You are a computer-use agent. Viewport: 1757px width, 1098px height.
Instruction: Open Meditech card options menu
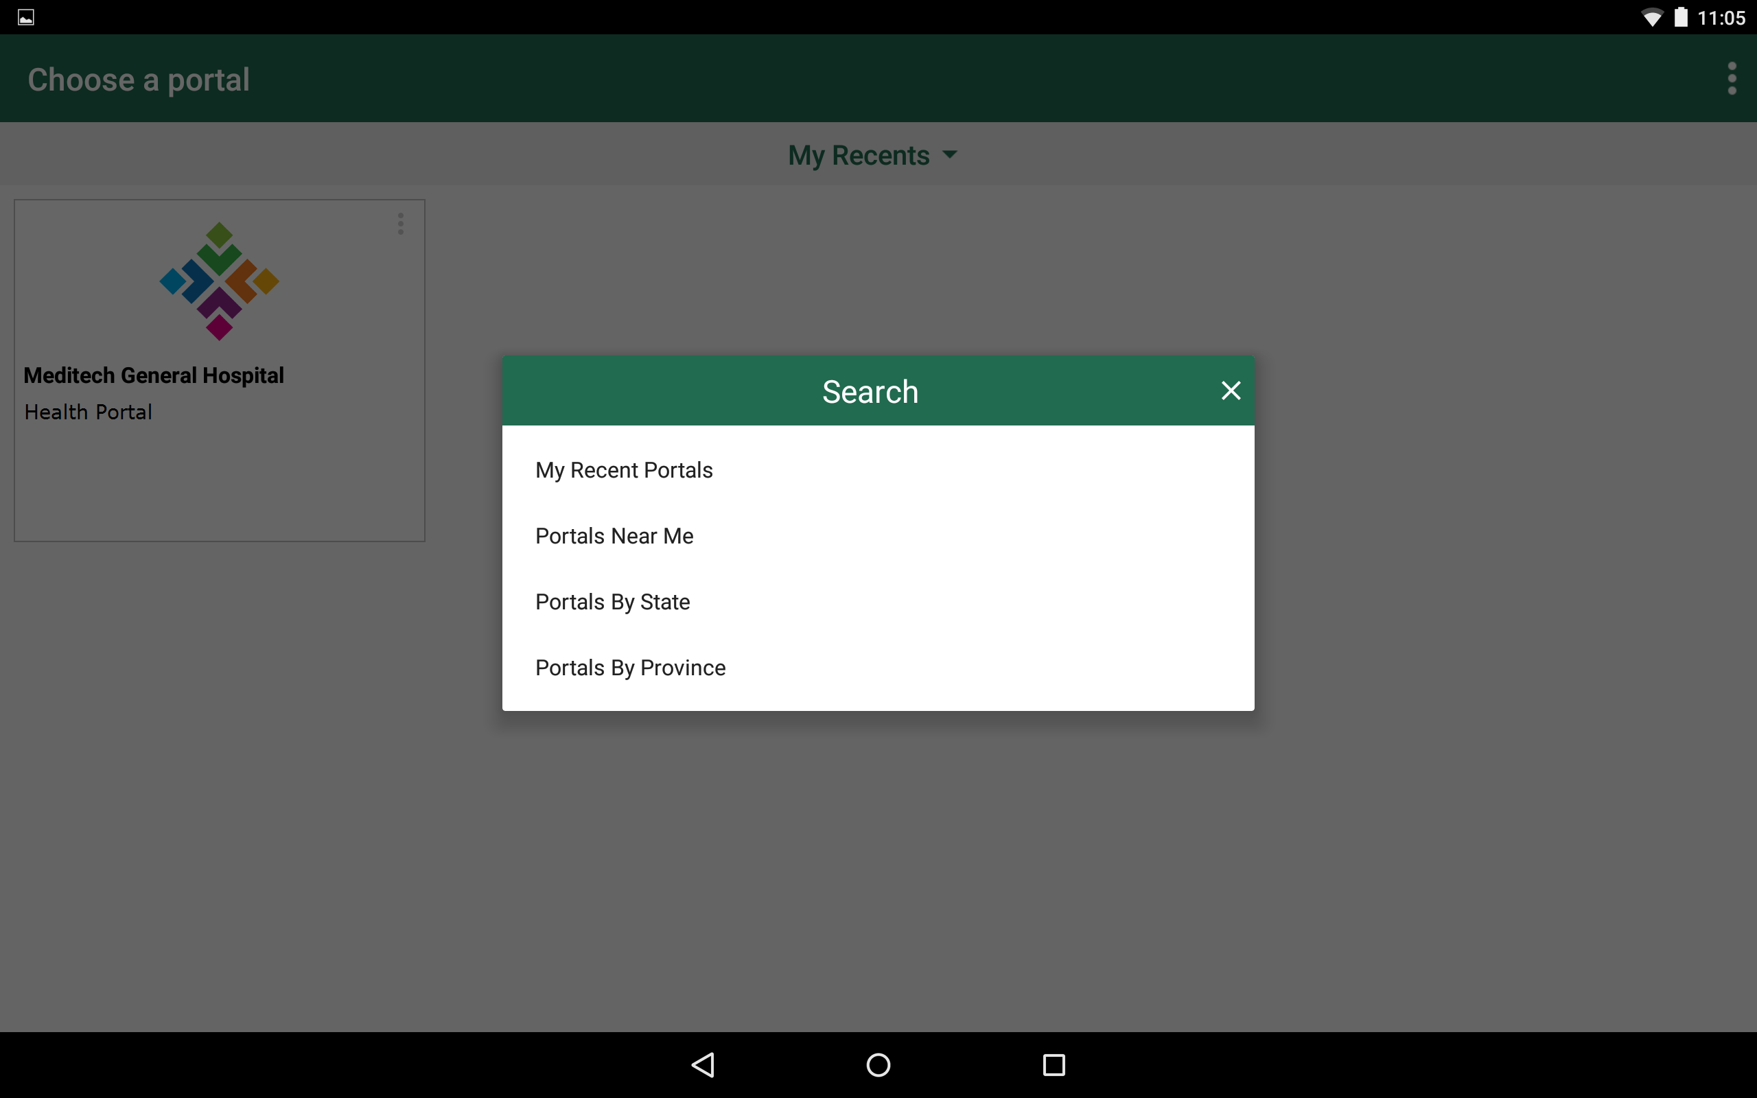tap(401, 224)
